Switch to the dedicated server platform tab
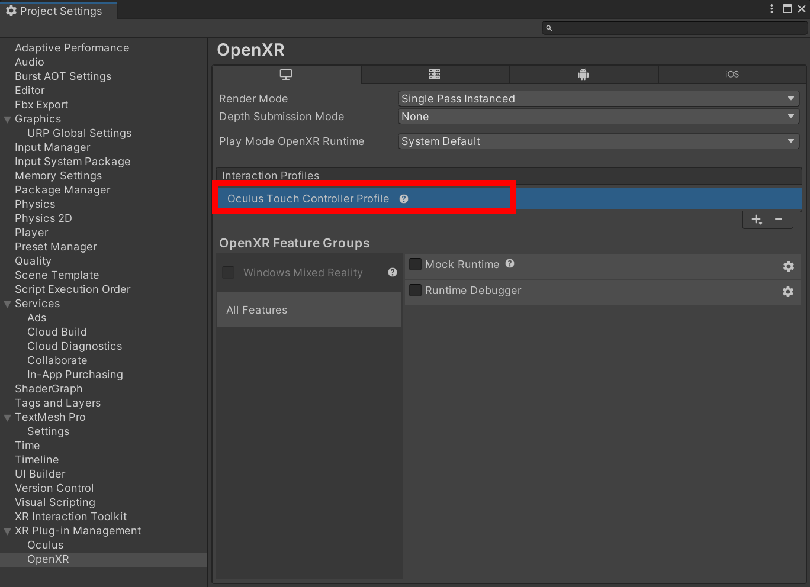This screenshot has width=810, height=587. click(x=435, y=75)
